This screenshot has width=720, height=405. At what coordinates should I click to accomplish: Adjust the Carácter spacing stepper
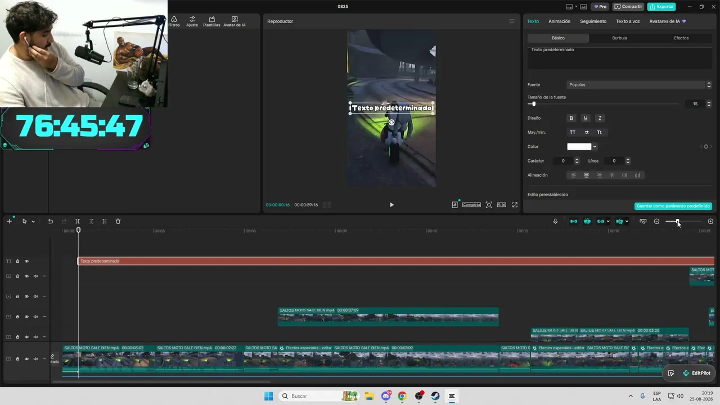[x=577, y=161]
